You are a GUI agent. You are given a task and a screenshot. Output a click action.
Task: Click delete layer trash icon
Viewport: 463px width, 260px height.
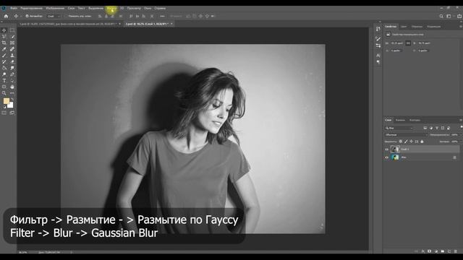pos(456,251)
